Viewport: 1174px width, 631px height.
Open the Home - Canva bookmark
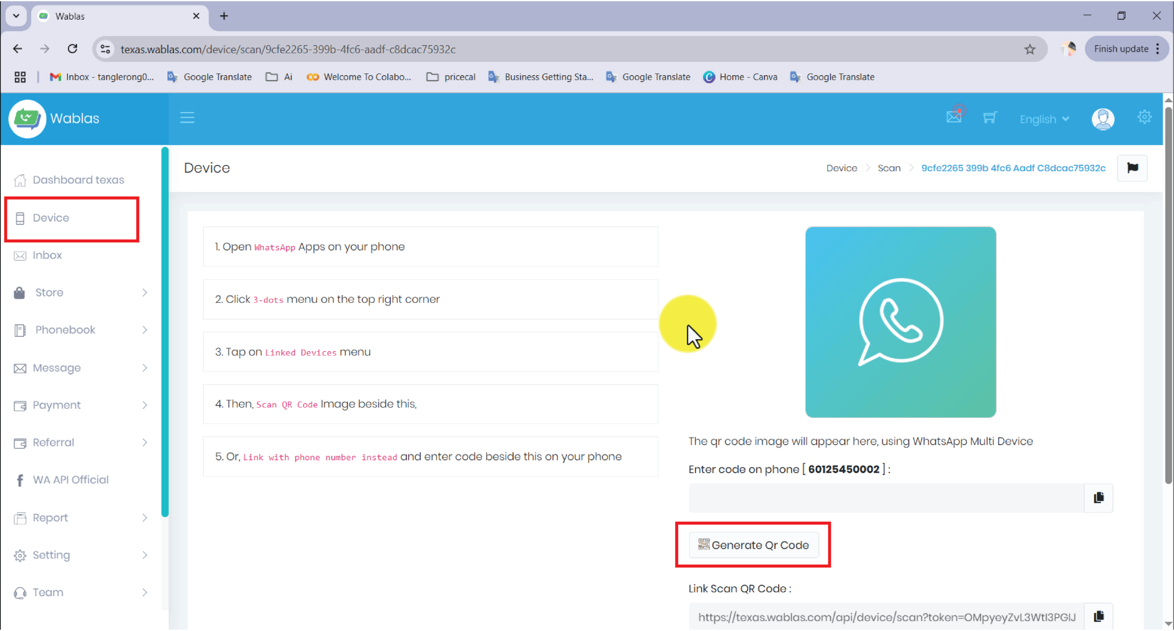pyautogui.click(x=740, y=77)
